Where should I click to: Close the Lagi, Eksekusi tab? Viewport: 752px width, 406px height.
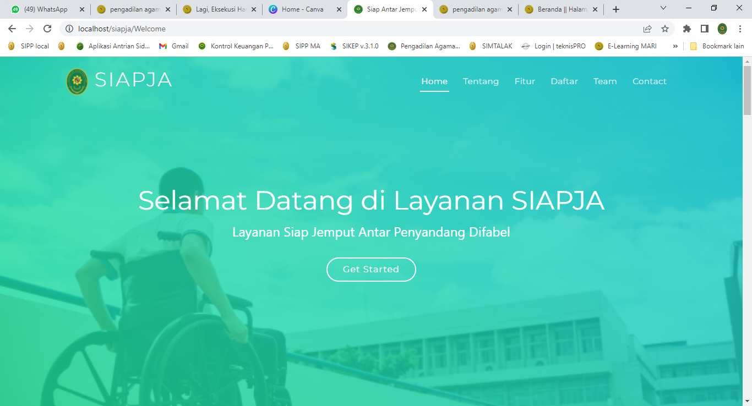[254, 9]
